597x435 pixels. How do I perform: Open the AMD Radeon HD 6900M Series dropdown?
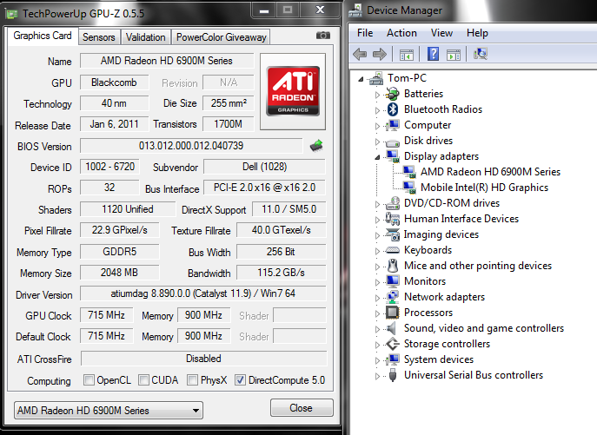(109, 411)
